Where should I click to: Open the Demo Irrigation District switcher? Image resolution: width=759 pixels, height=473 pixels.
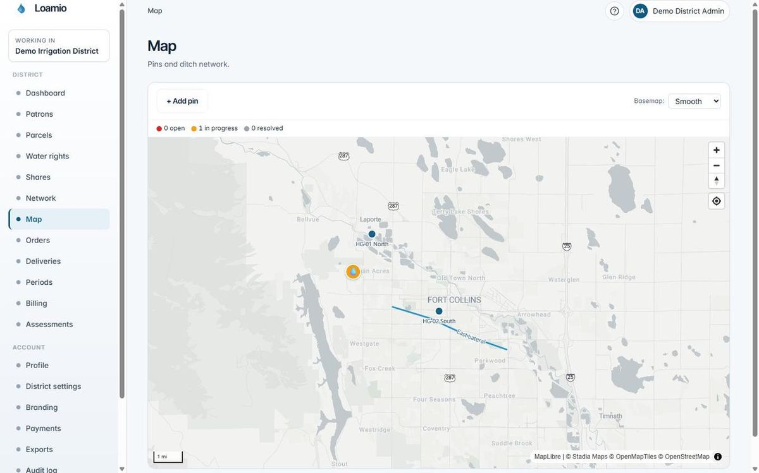[x=59, y=45]
